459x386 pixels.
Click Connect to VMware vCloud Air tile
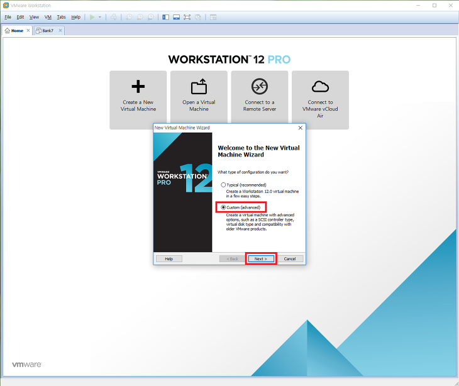(320, 100)
